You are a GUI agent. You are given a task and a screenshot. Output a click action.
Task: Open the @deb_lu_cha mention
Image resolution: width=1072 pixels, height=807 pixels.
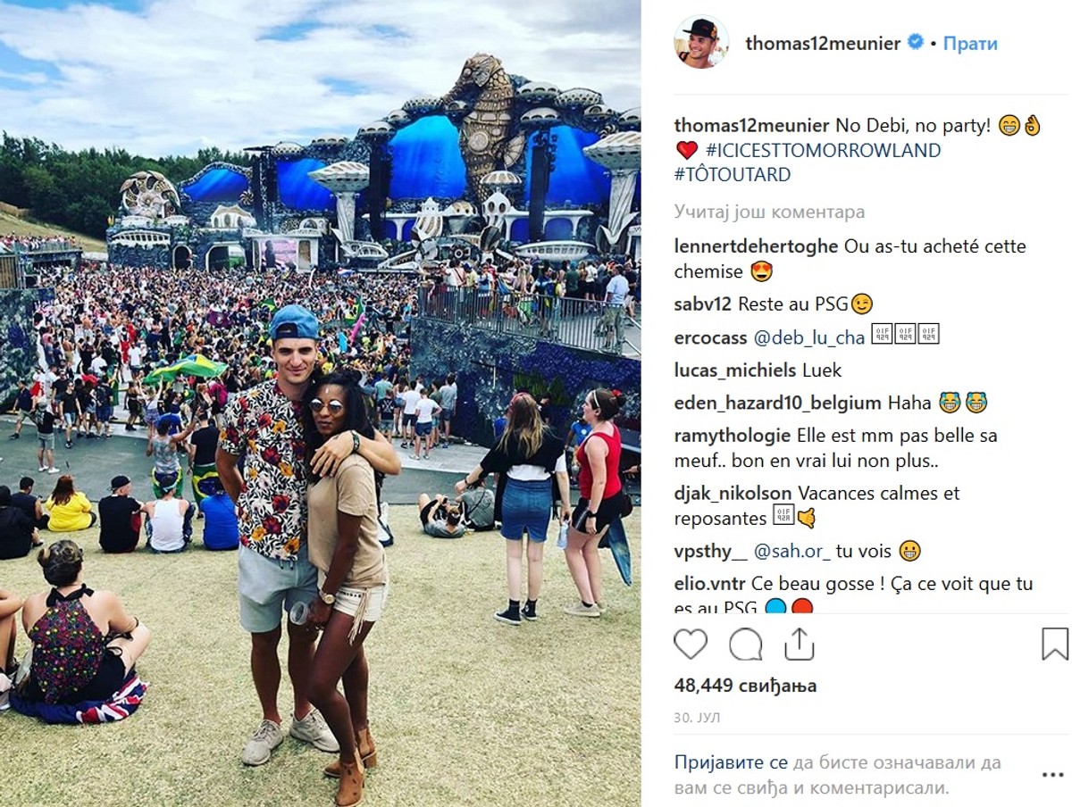810,337
